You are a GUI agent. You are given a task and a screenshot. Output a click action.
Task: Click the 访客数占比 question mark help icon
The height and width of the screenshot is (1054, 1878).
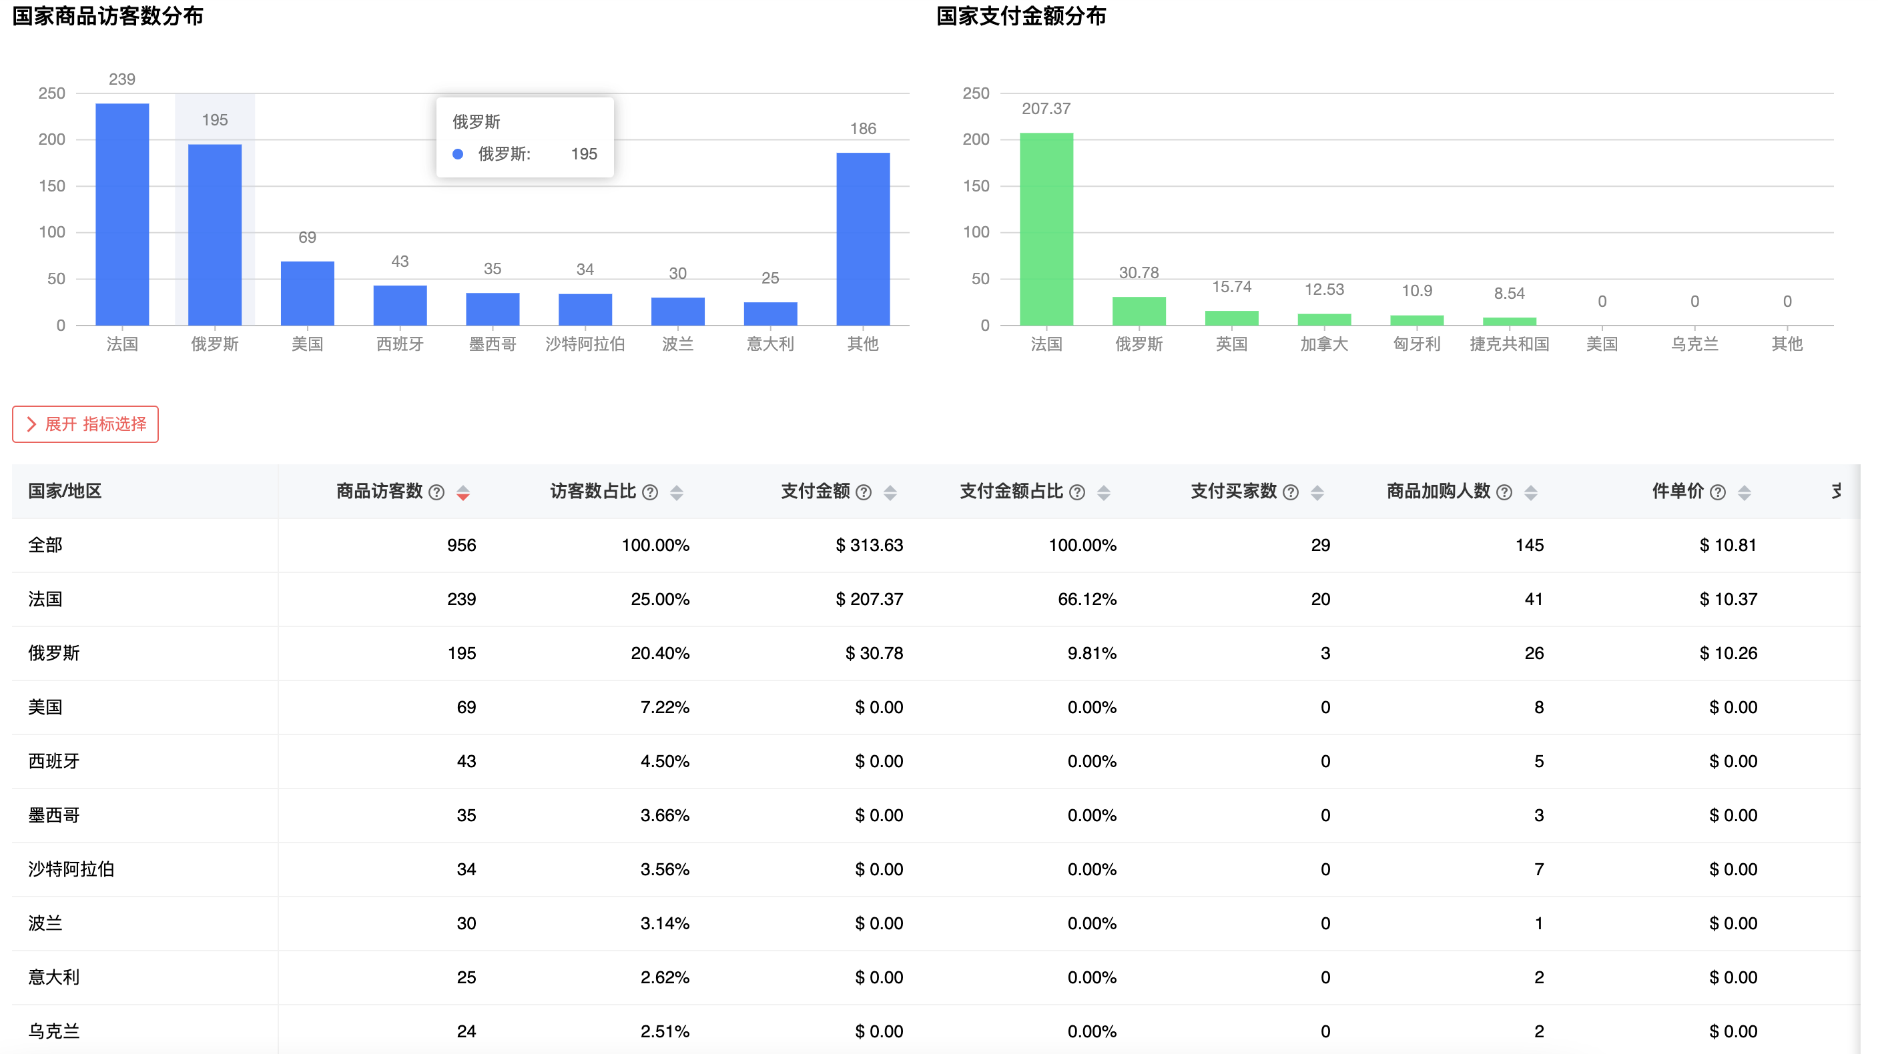pyautogui.click(x=651, y=492)
